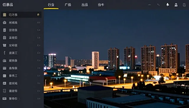Image resolution: width=189 pixels, height=108 pixels.
Task: Expand the chevron on the grid-blocks-icon row
Action: (39, 45)
